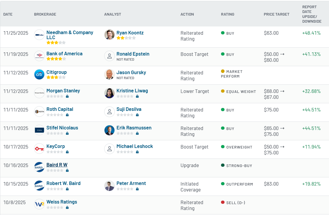Click the STRONG-BUY rating text
This screenshot has width=329, height=215.
[239, 166]
